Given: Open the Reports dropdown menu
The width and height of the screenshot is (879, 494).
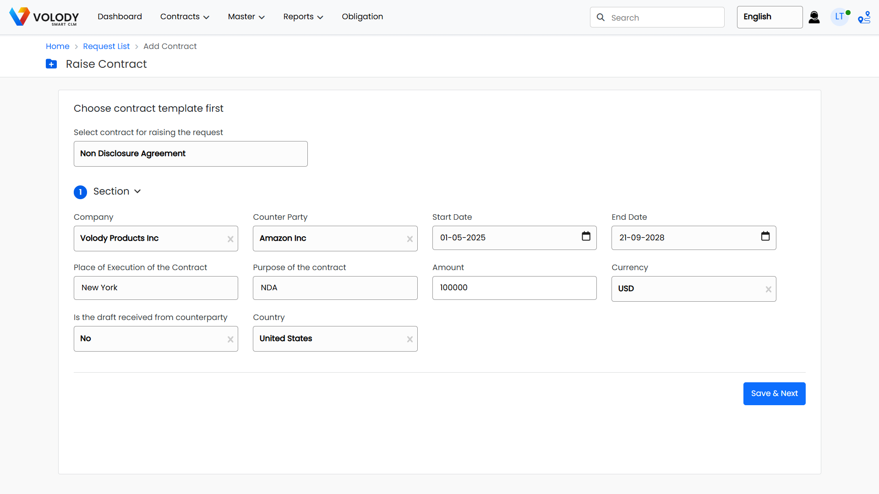Looking at the screenshot, I should point(303,17).
